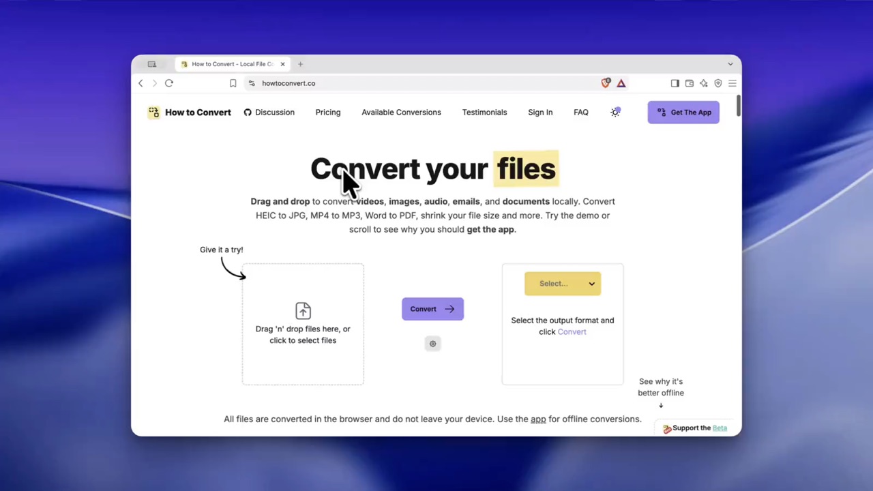Click the Brave Shields lion icon
Image resolution: width=873 pixels, height=491 pixels.
tap(606, 83)
